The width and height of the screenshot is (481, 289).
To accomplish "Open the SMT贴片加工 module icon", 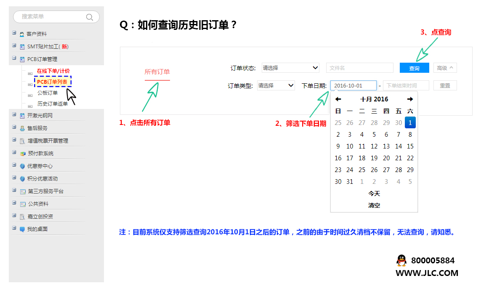I will point(23,46).
